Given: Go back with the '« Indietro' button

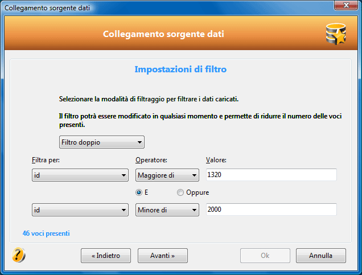Looking at the screenshot, I should click(106, 256).
